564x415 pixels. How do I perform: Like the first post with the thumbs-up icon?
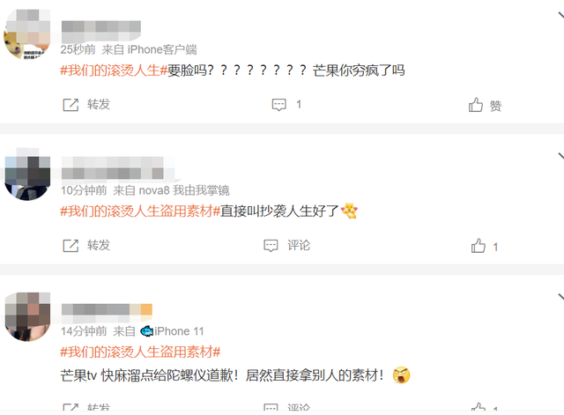tap(476, 105)
